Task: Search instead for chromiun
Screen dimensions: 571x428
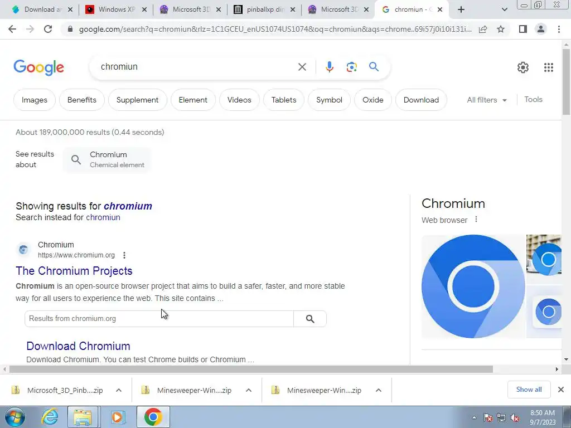Action: coord(103,217)
